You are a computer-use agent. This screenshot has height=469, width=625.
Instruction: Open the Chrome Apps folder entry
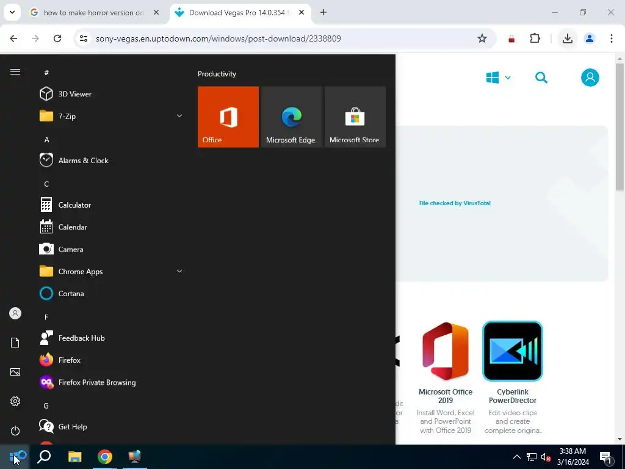tap(111, 272)
